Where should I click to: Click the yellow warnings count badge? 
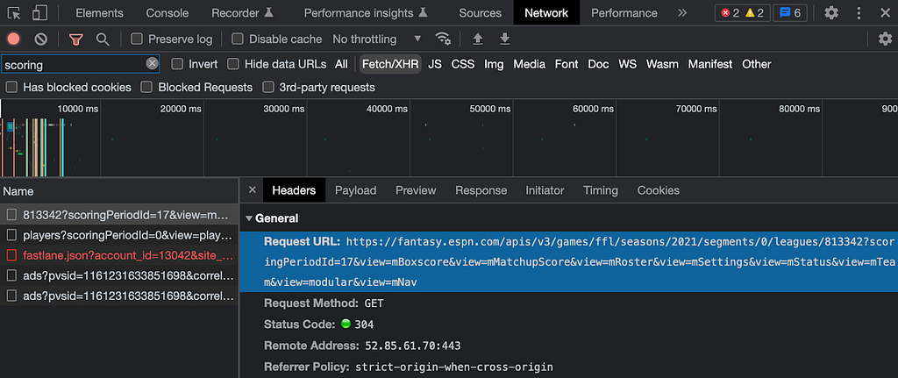coord(755,12)
